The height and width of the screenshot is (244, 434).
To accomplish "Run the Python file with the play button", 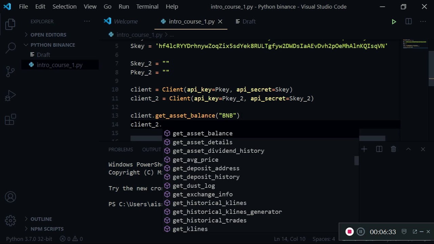I will [394, 22].
